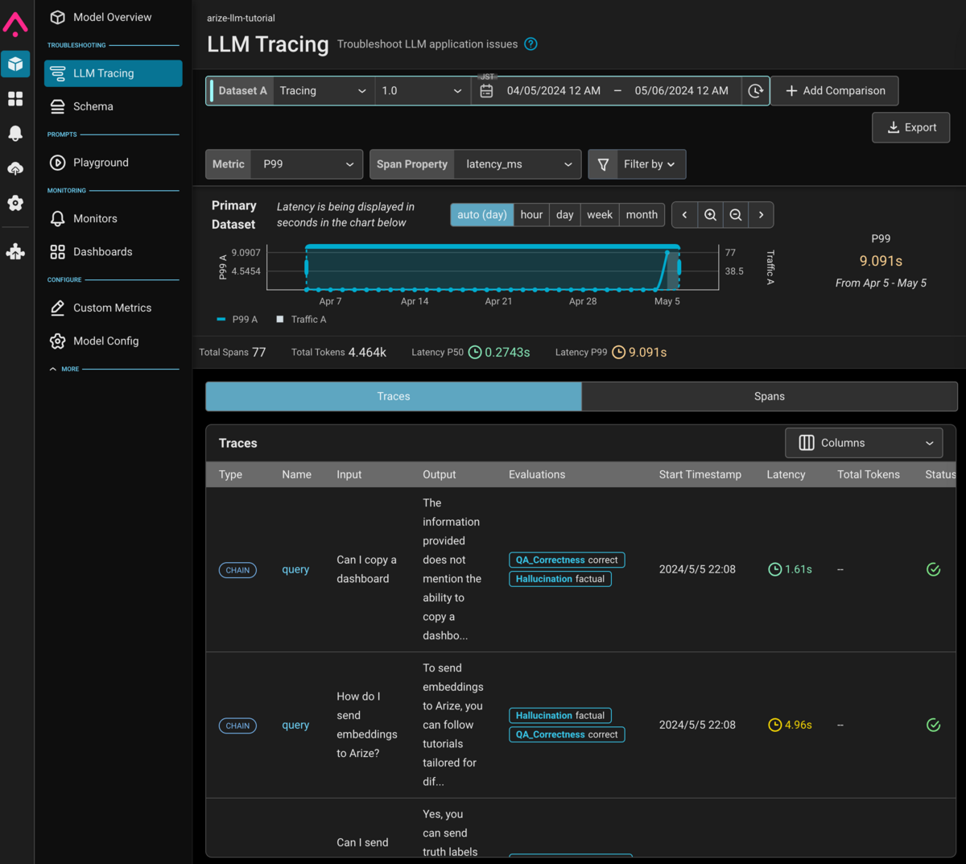Open the settings gear icon in rail
The width and height of the screenshot is (966, 864).
coord(15,203)
